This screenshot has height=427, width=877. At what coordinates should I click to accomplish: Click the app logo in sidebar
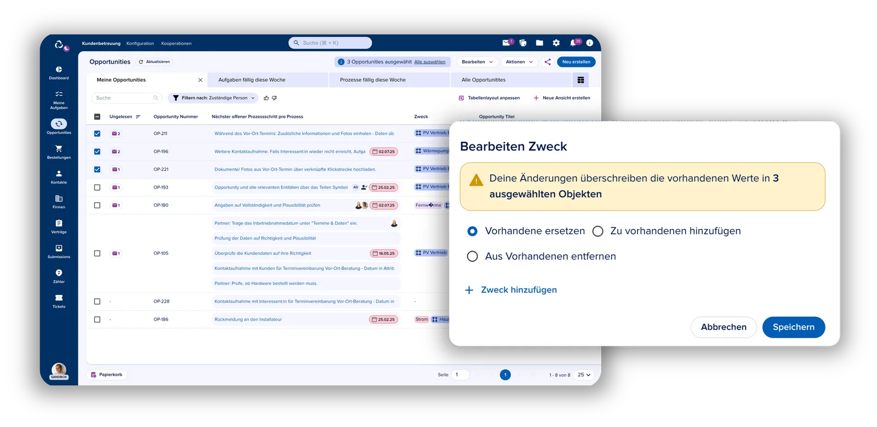[59, 44]
